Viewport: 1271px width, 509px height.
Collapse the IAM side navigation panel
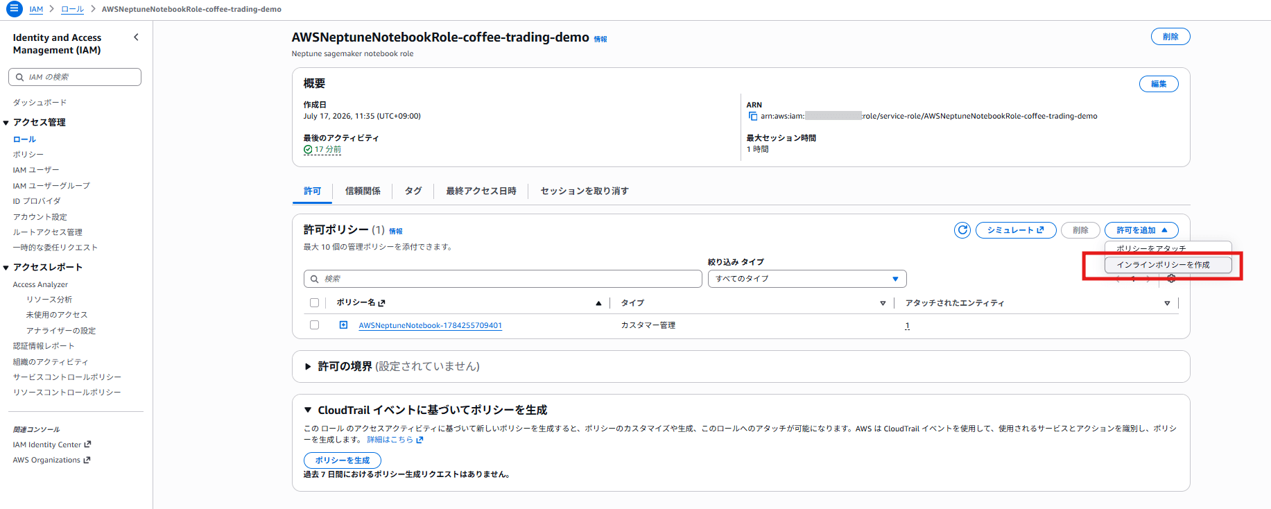pyautogui.click(x=136, y=37)
